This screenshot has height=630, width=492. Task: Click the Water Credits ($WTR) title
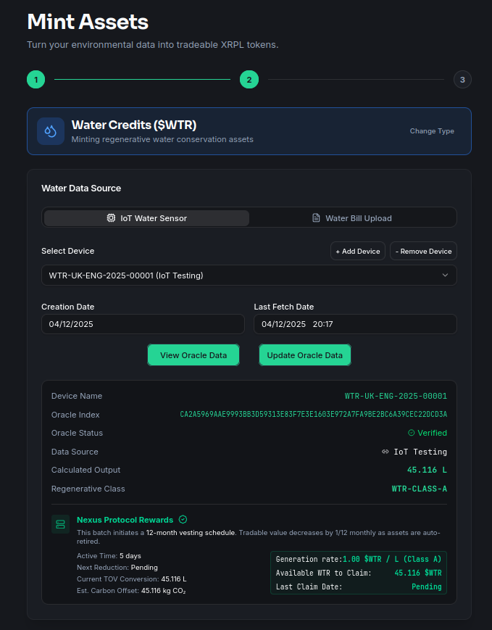click(134, 125)
